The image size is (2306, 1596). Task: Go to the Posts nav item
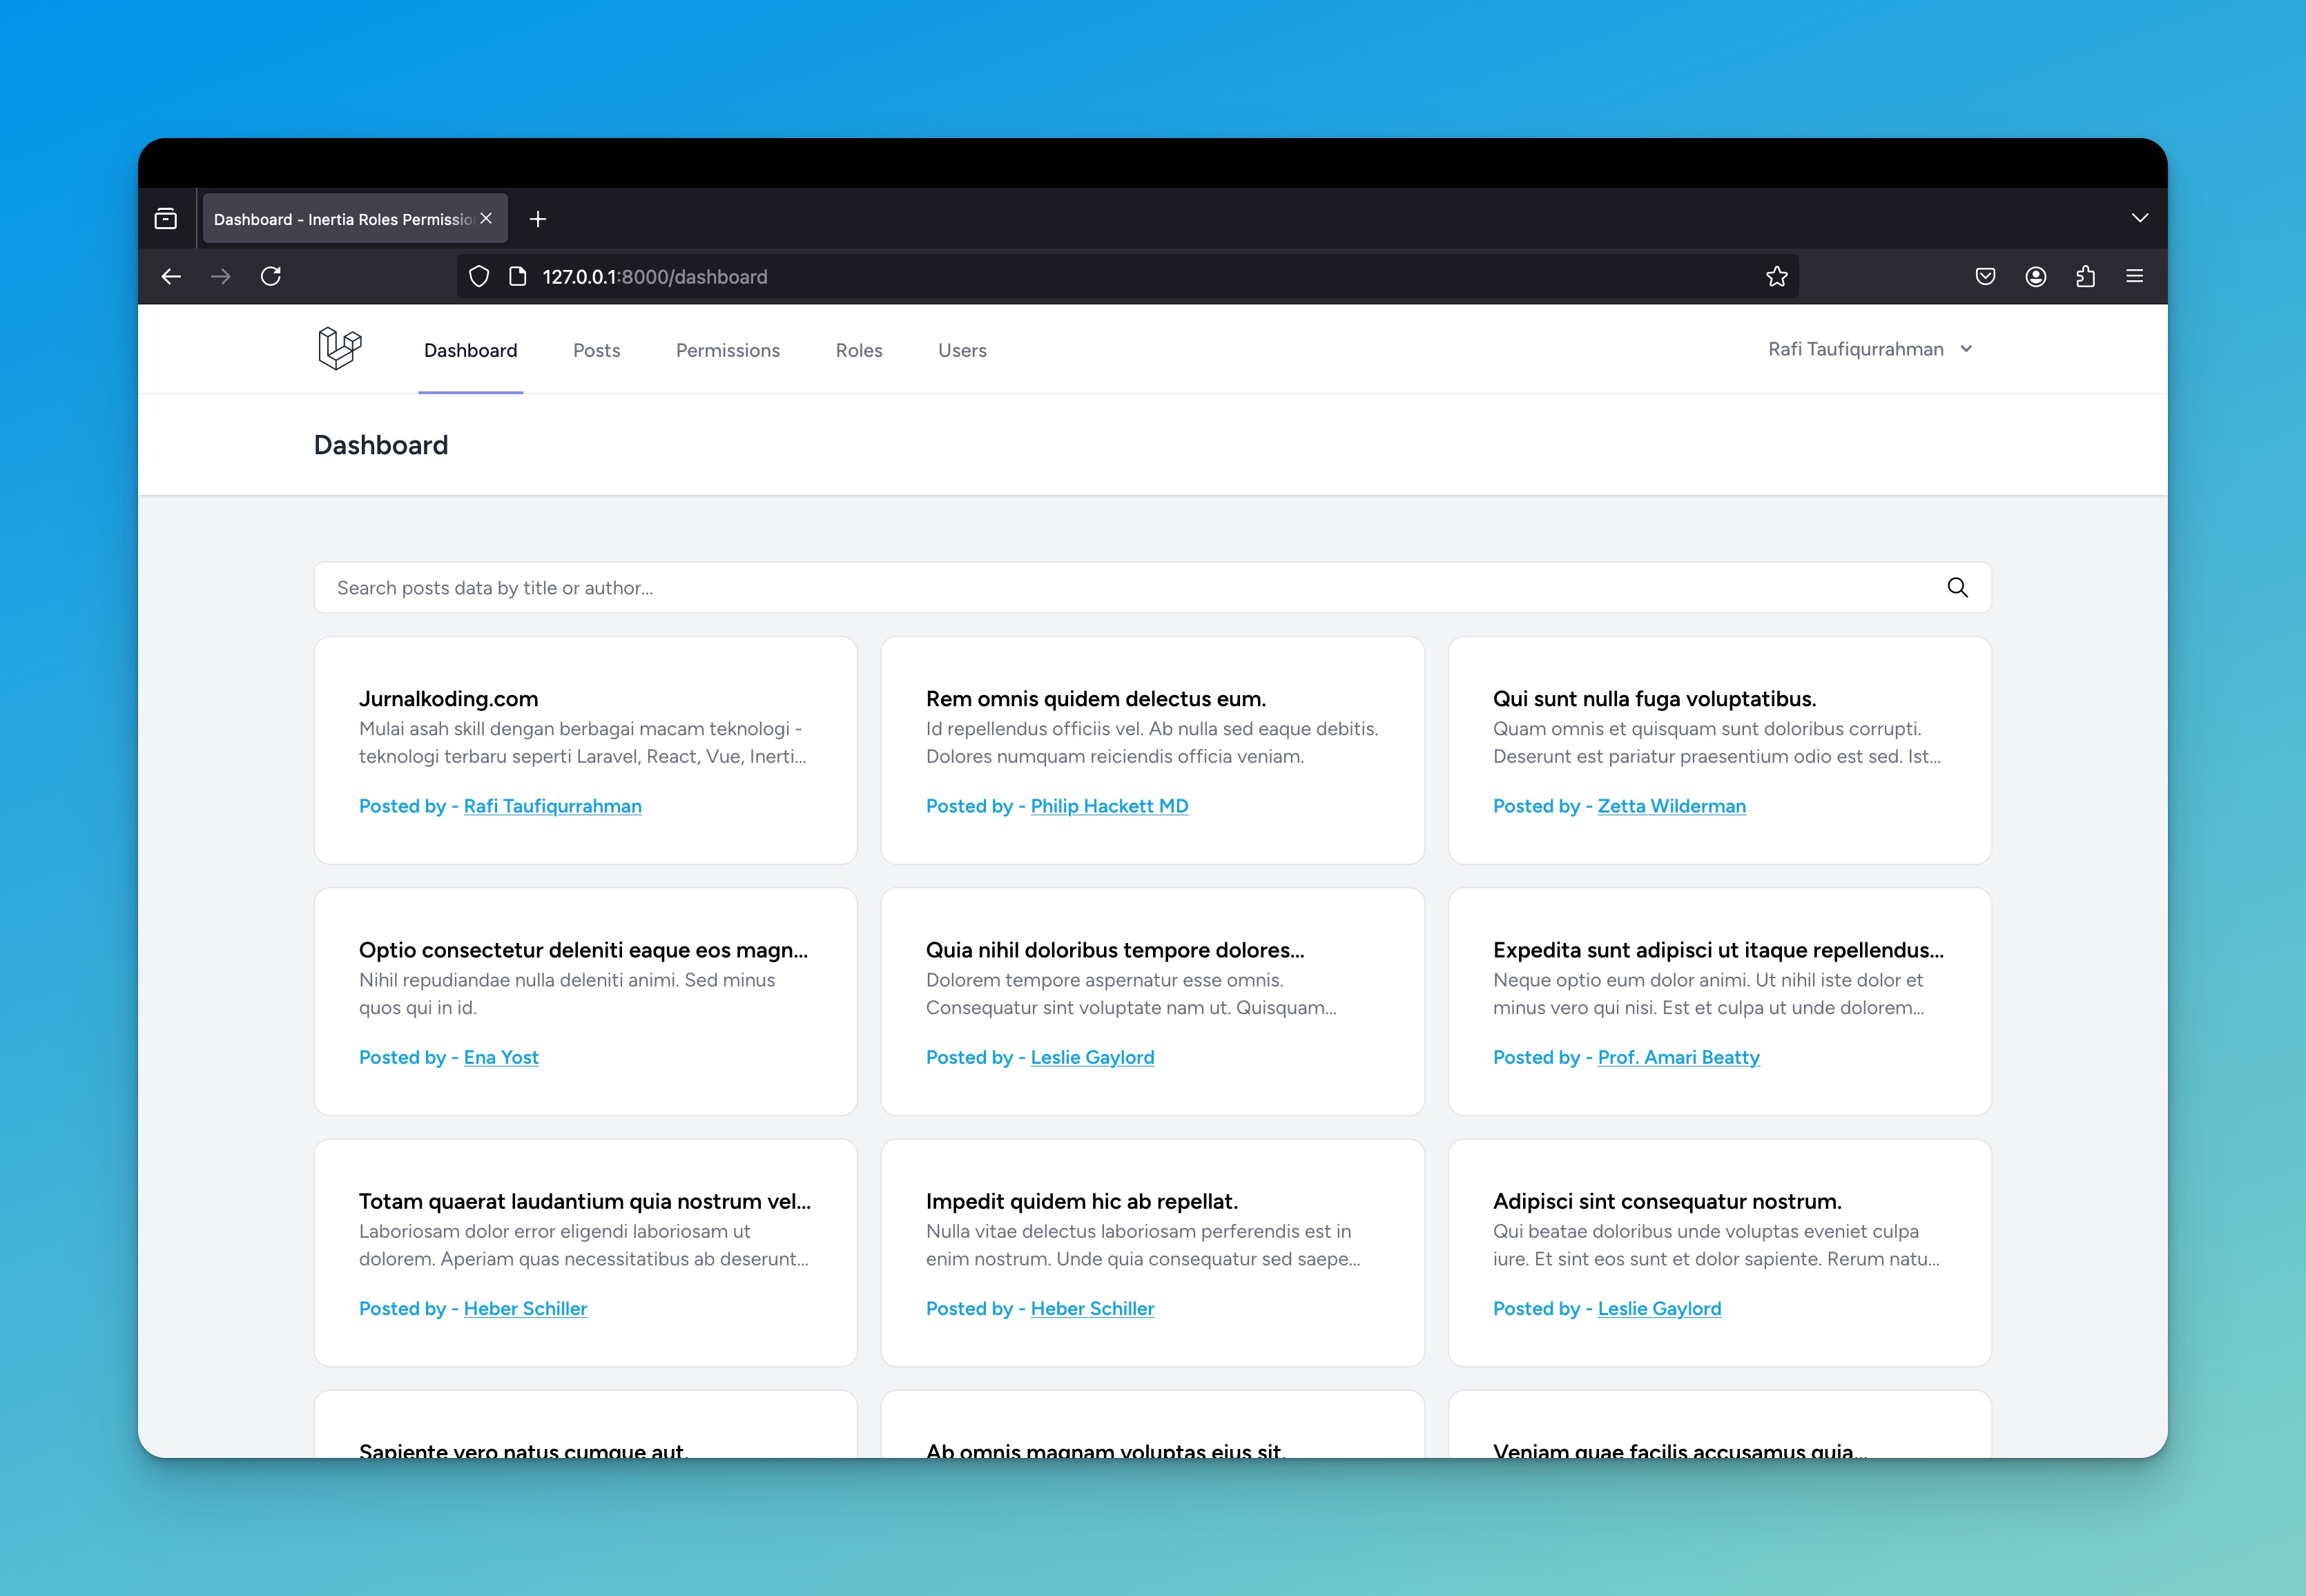point(596,350)
